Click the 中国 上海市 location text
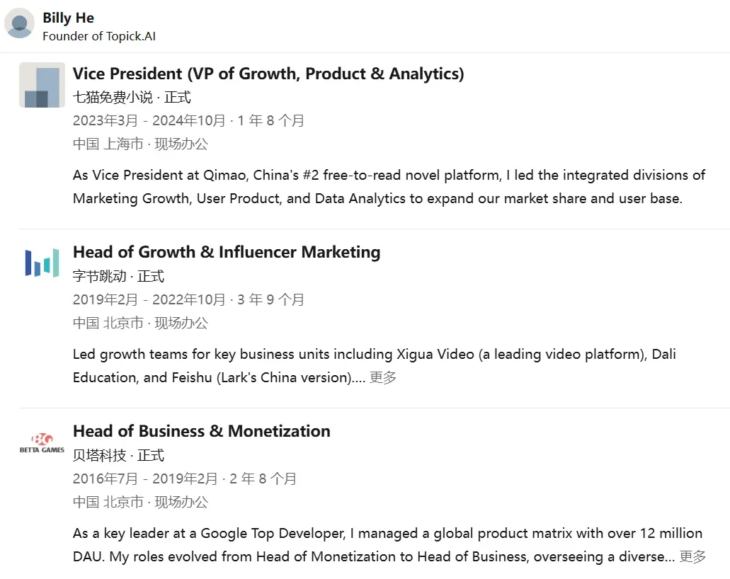The height and width of the screenshot is (579, 730). click(108, 144)
